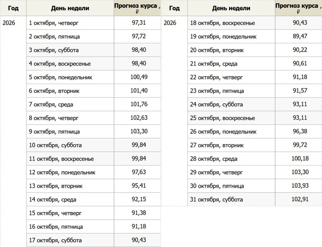322x247 pixels.
Task: Click the value 102,63 for 8 октября
Action: [139, 118]
